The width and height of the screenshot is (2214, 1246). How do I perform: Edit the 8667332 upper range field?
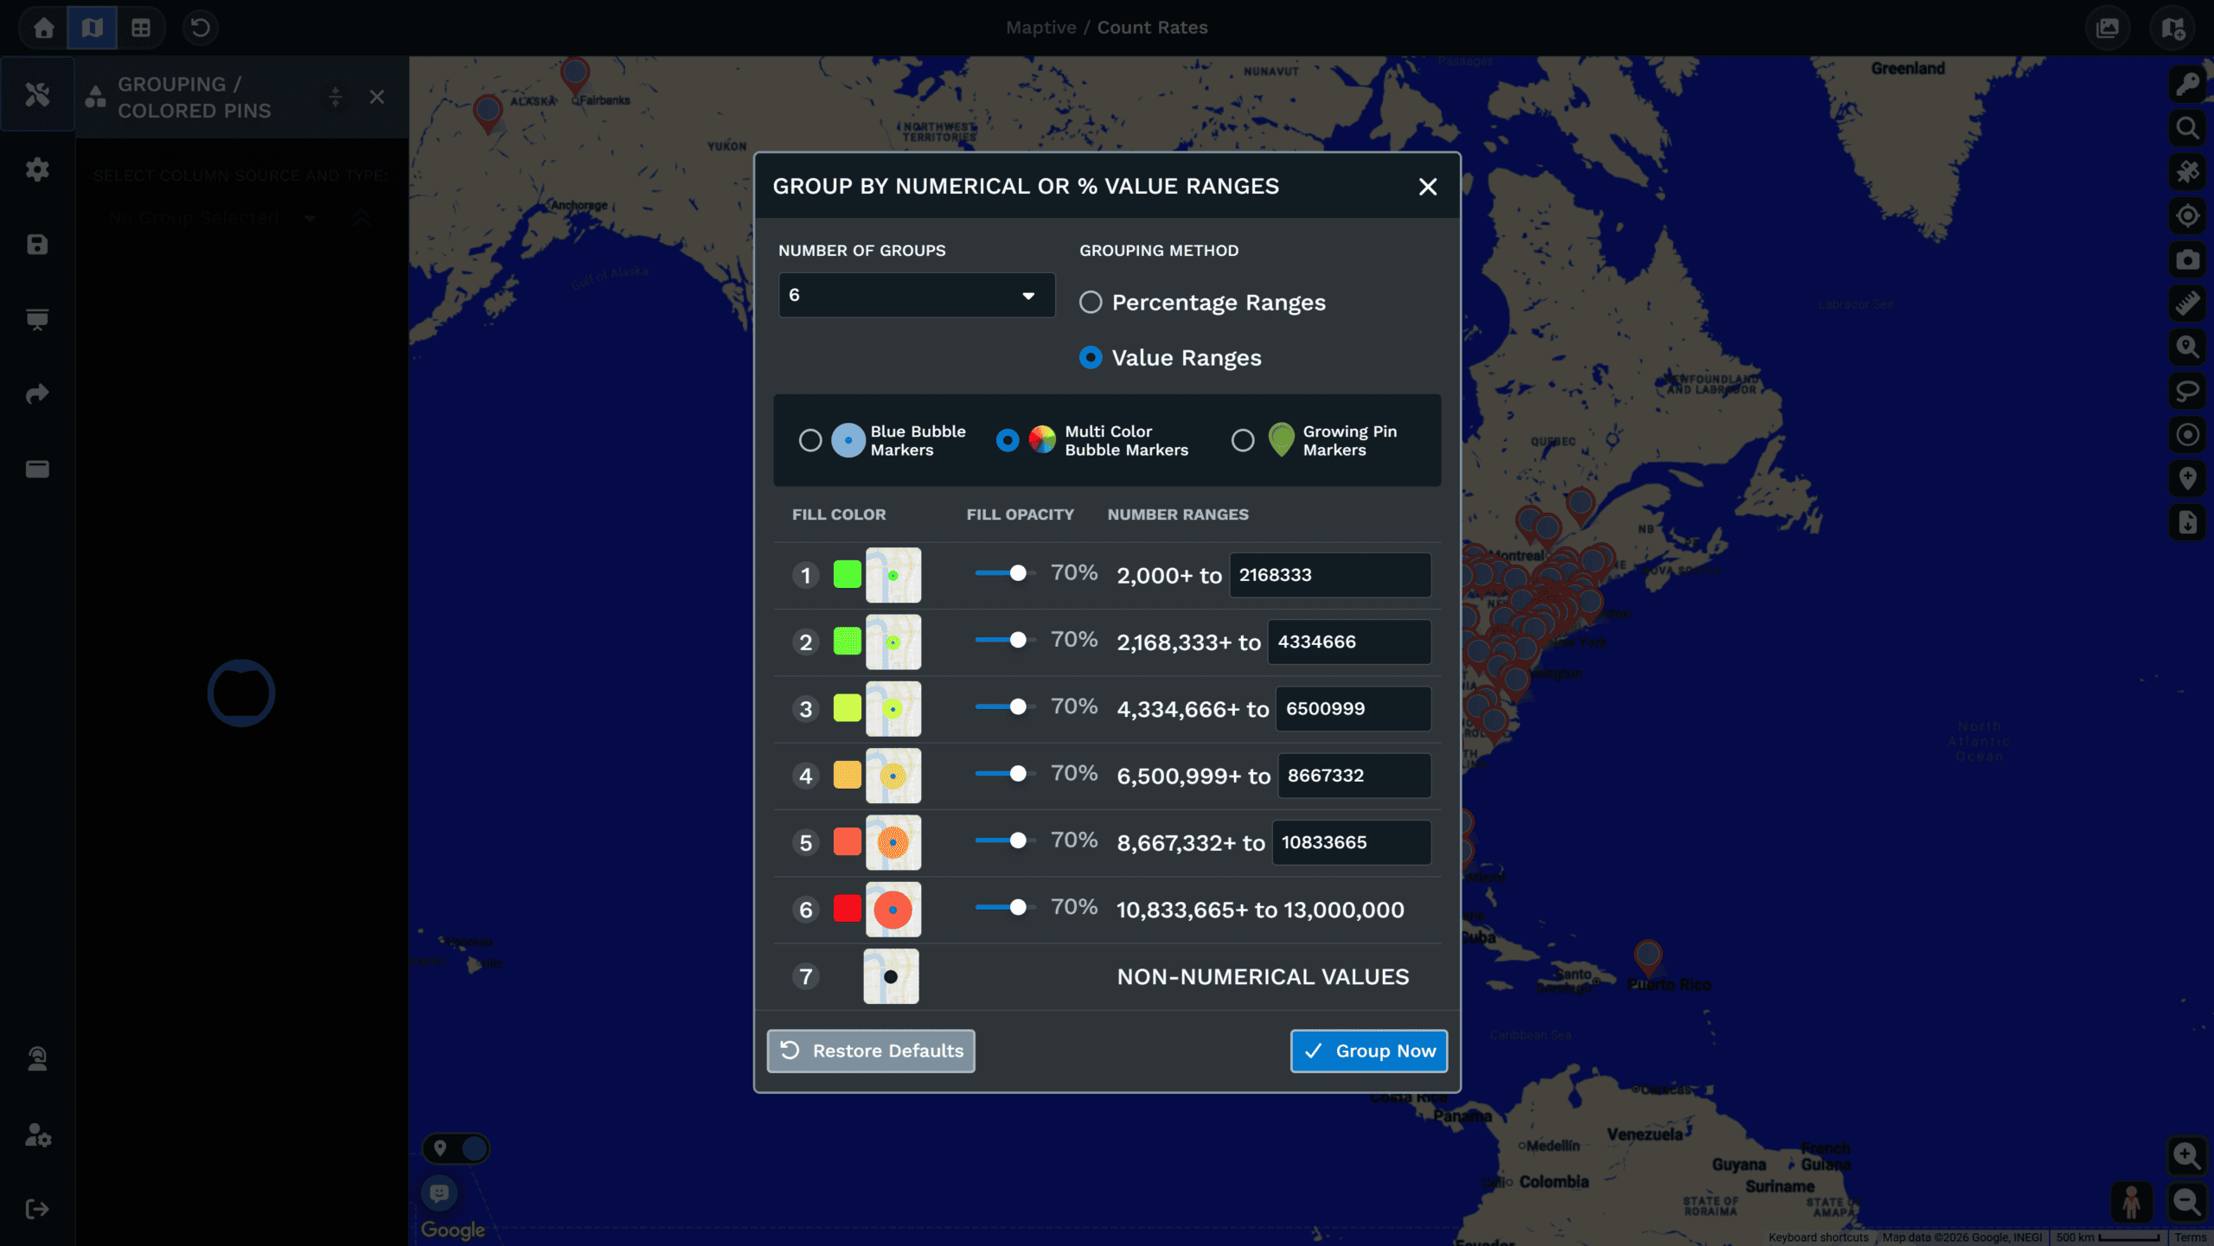[1354, 776]
